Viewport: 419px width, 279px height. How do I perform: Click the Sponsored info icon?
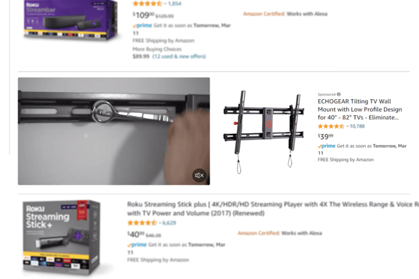[x=339, y=94]
